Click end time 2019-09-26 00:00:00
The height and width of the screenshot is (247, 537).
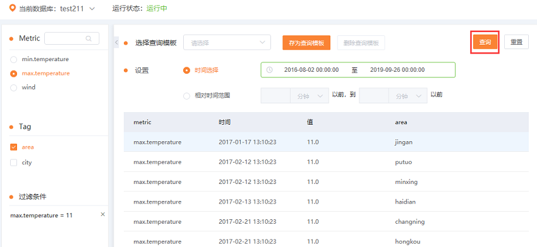click(x=397, y=70)
